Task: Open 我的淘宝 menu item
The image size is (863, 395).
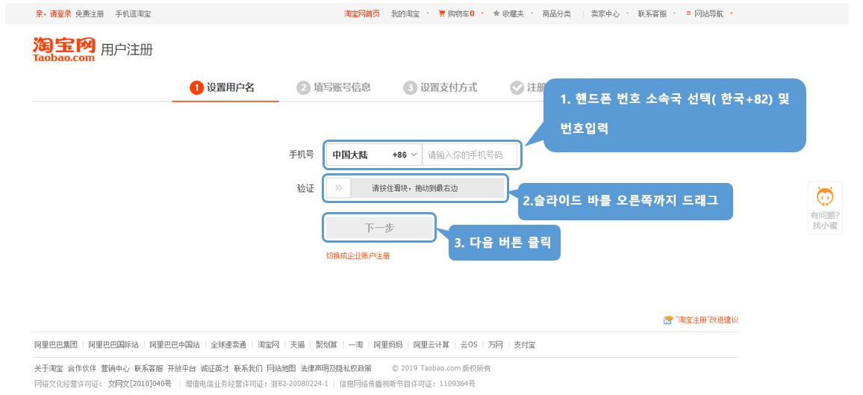Action: point(405,13)
